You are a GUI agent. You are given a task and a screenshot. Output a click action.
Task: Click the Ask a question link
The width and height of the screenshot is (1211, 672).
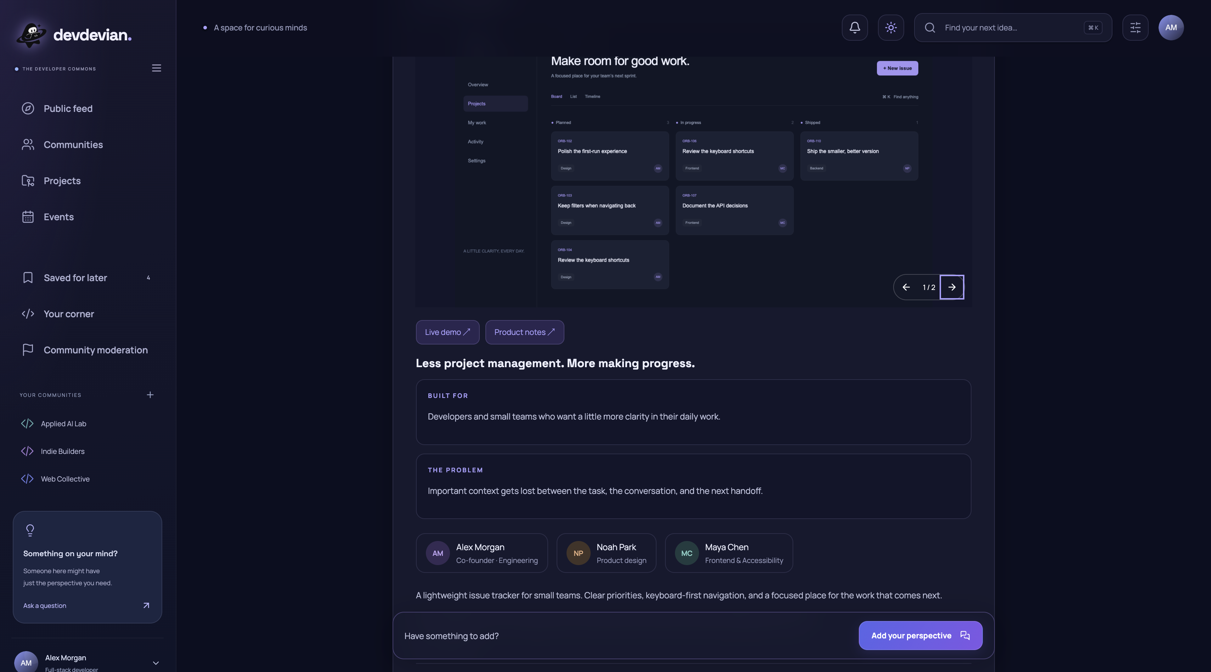pyautogui.click(x=45, y=606)
